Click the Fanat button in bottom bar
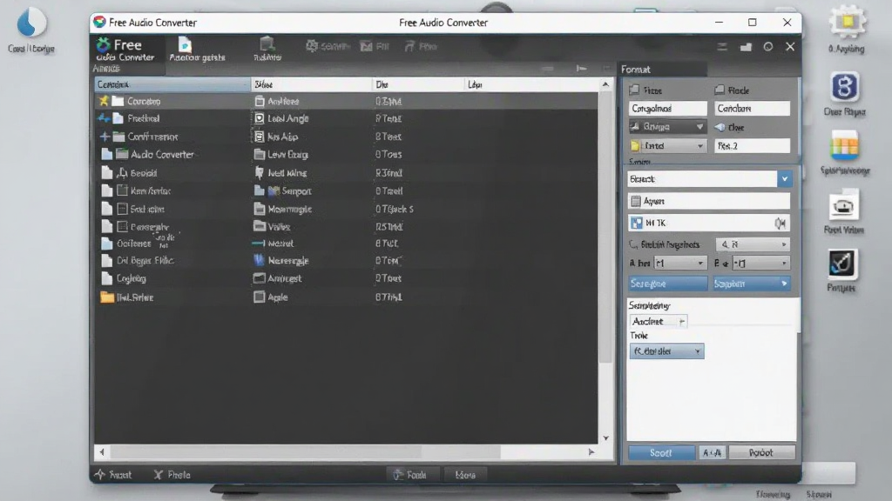This screenshot has height=501, width=892. click(113, 474)
